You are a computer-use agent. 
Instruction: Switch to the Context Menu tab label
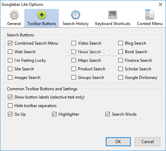click(x=150, y=24)
